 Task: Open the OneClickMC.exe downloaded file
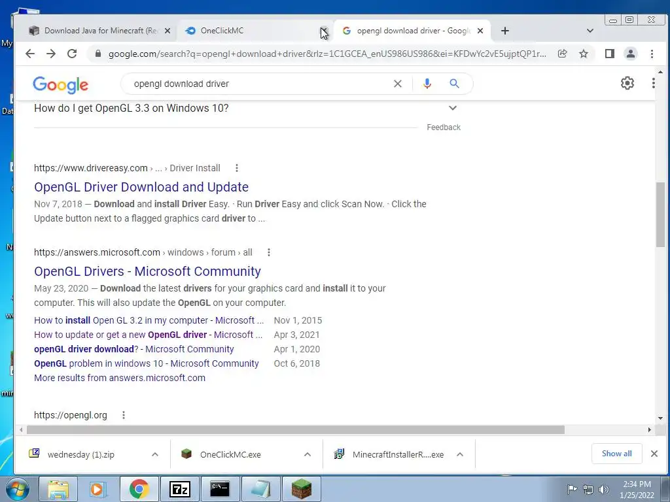(x=230, y=455)
